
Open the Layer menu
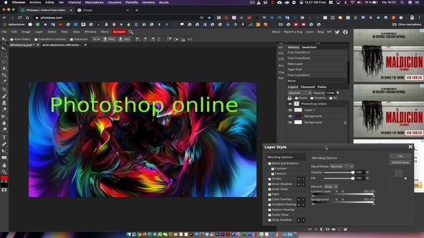pos(39,32)
